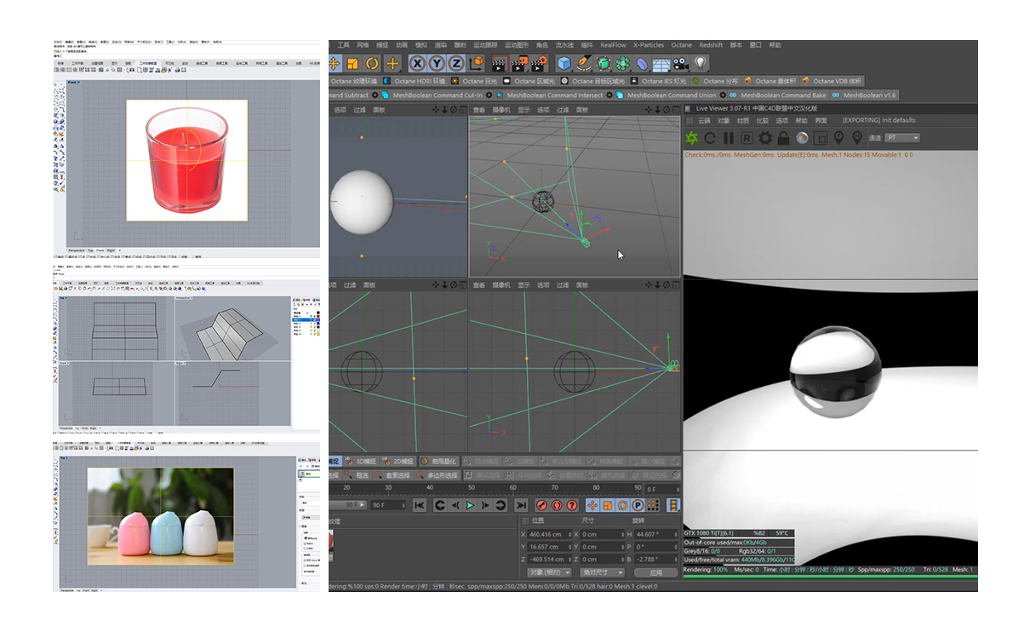The width and height of the screenshot is (1030, 632).
Task: Click frame 50 on the timeline ruler
Action: point(472,487)
